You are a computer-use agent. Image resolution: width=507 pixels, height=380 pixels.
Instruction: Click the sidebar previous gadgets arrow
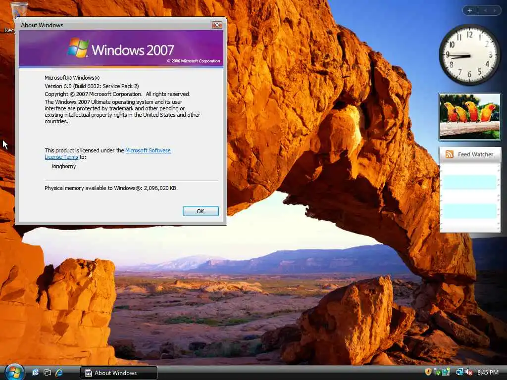[x=485, y=10]
